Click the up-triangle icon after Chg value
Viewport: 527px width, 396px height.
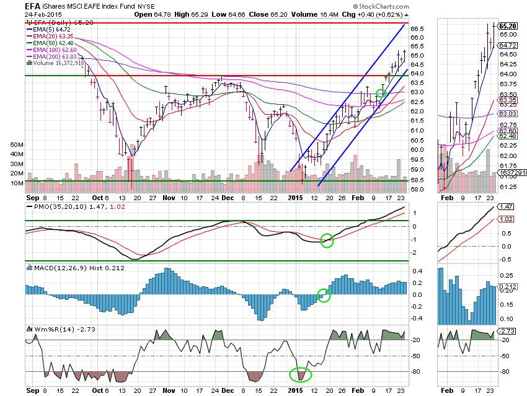click(x=406, y=15)
